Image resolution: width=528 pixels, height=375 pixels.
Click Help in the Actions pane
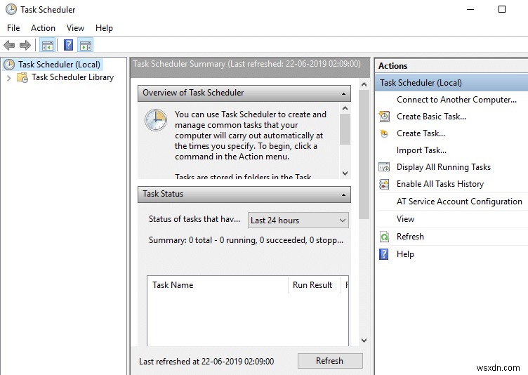click(x=405, y=254)
